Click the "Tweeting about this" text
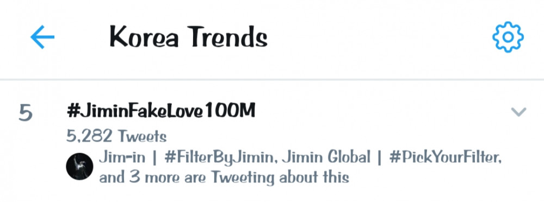 coord(280,178)
